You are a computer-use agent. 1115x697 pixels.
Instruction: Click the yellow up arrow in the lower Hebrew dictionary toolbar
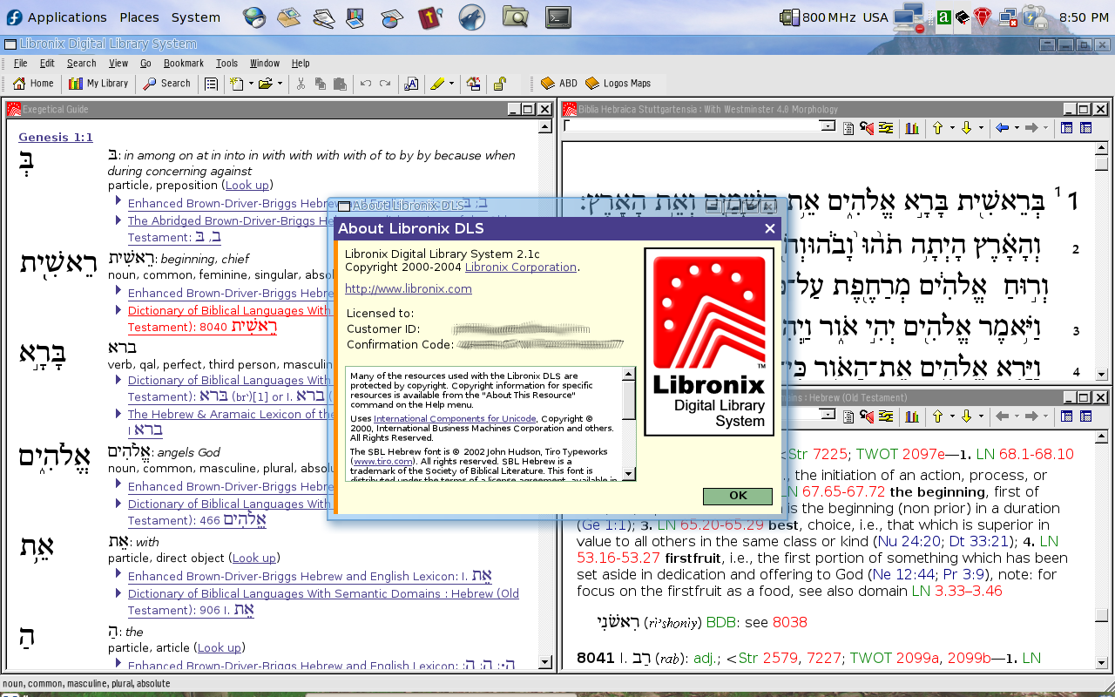[x=938, y=416]
